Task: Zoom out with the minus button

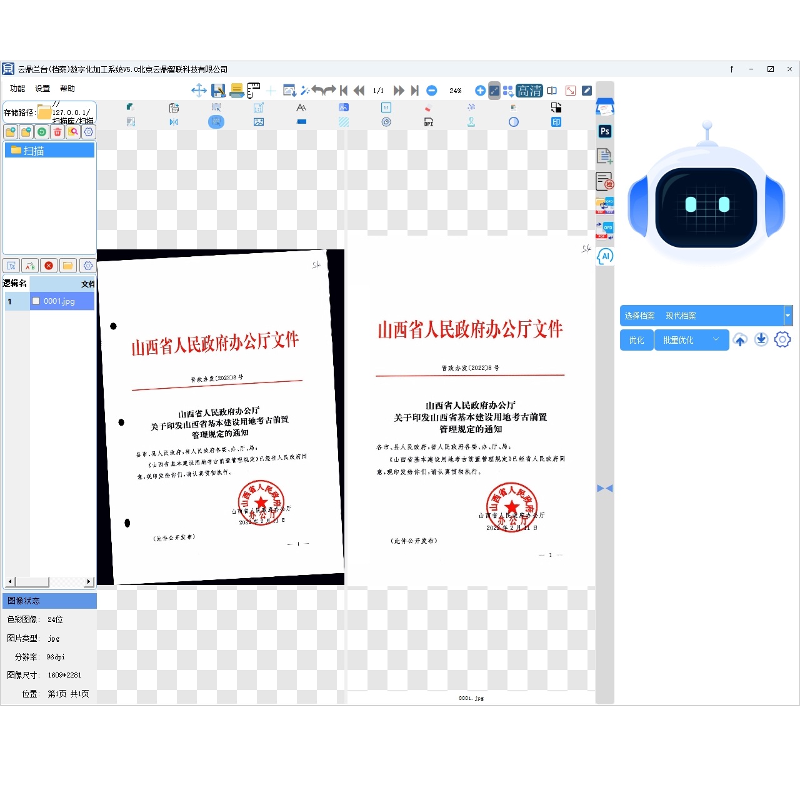Action: (x=431, y=91)
